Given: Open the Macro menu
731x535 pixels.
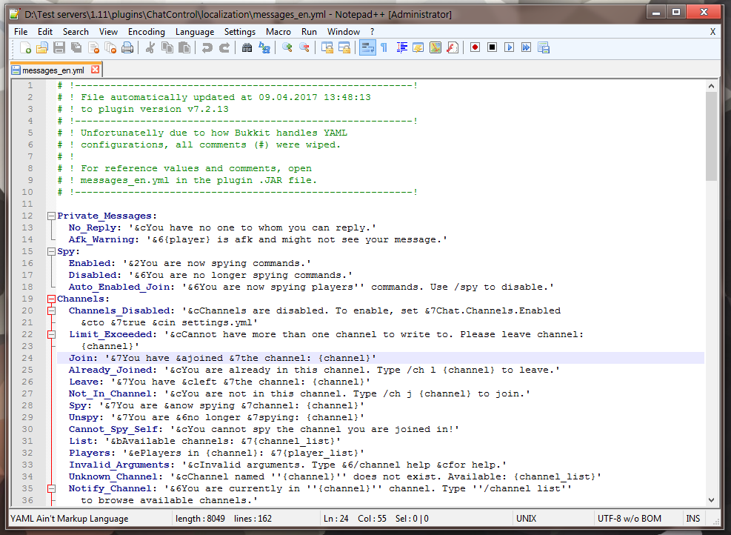Looking at the screenshot, I should pos(278,32).
